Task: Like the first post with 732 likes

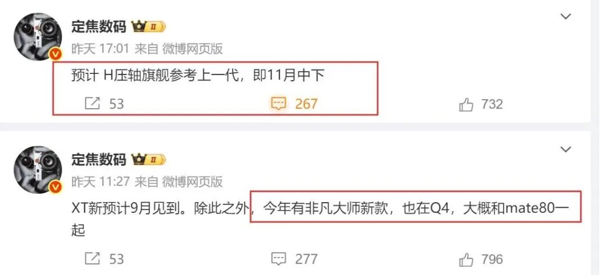Action: click(466, 104)
